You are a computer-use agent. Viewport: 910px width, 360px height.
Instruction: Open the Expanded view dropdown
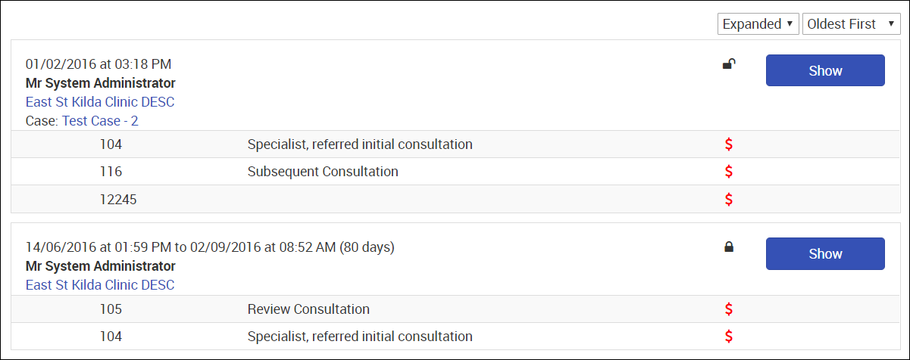[758, 24]
